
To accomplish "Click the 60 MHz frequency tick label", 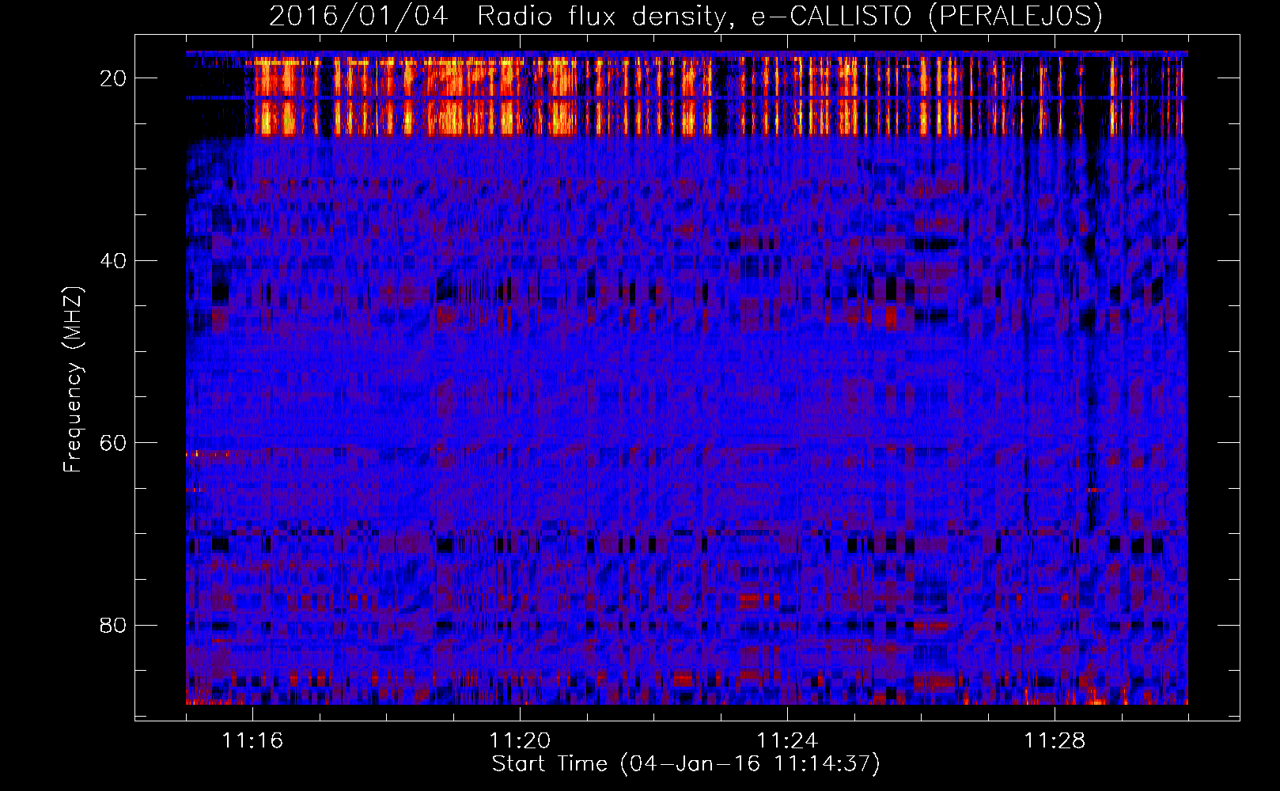I will (x=114, y=443).
